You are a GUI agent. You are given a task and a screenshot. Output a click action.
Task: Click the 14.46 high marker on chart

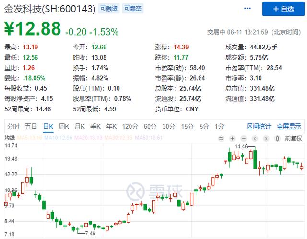(241, 146)
